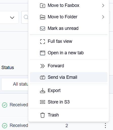113x130 pixels.
Task: Click the envelope icon for Mark as unread
Action: click(x=43, y=29)
